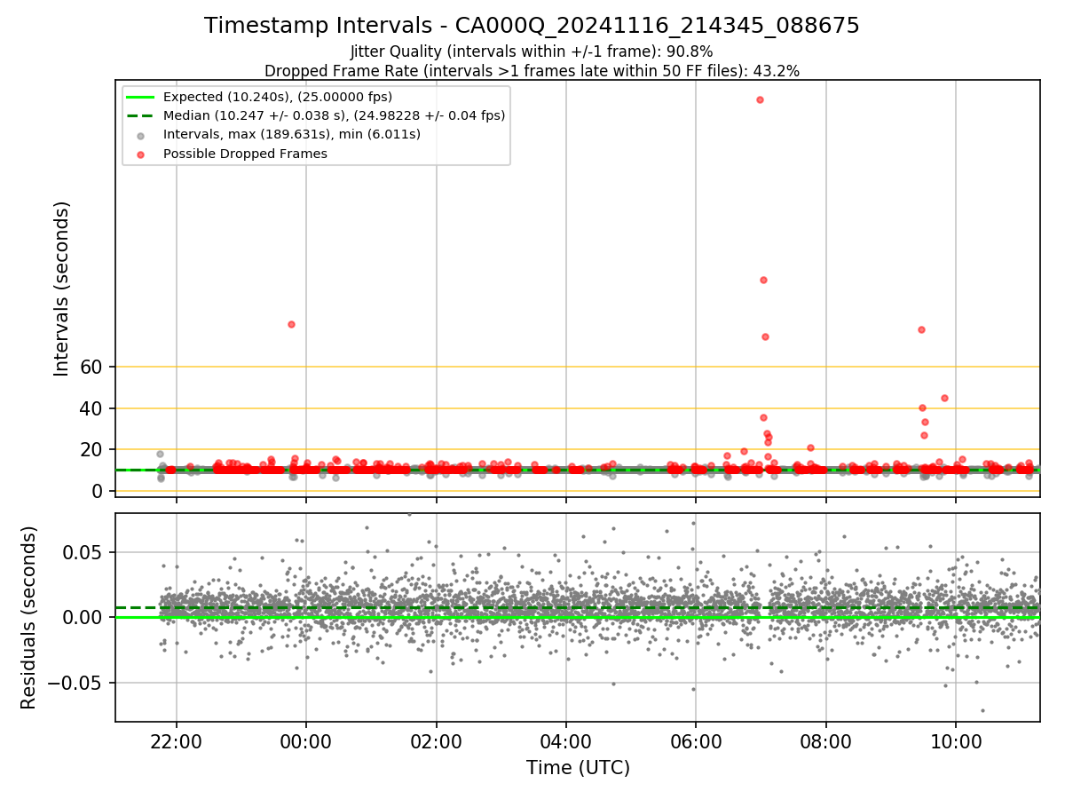1065x799 pixels.
Task: Click the 04:00 x-axis tick label
Action: point(566,740)
